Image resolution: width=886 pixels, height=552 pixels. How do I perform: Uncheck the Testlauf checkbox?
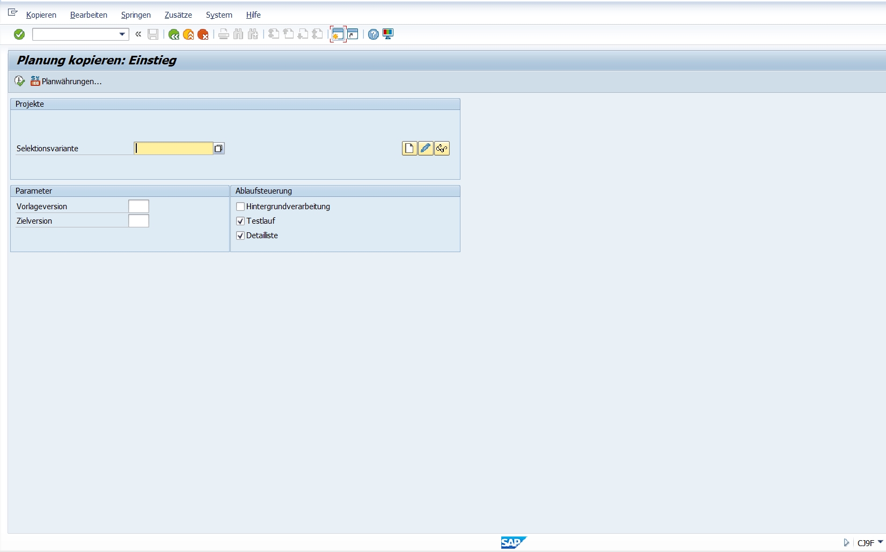click(240, 221)
